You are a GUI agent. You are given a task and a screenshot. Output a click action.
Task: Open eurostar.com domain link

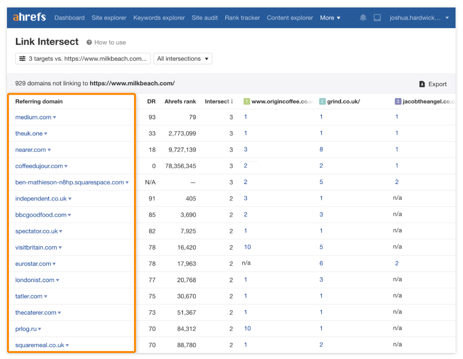[x=33, y=263]
